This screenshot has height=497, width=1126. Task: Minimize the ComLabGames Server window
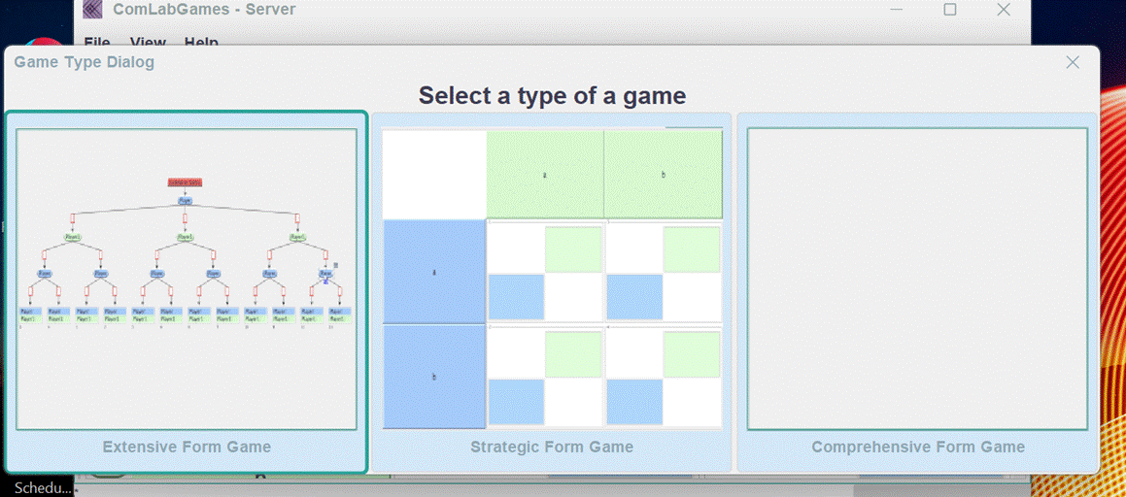tap(897, 10)
